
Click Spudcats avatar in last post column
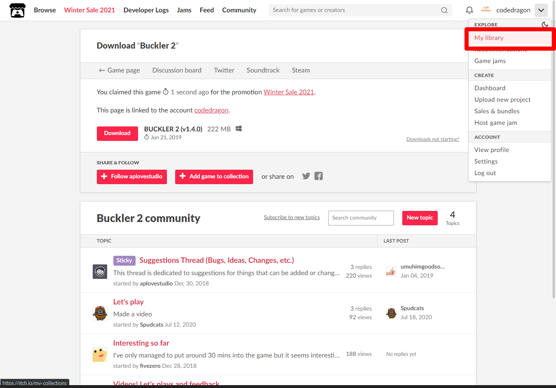(391, 313)
